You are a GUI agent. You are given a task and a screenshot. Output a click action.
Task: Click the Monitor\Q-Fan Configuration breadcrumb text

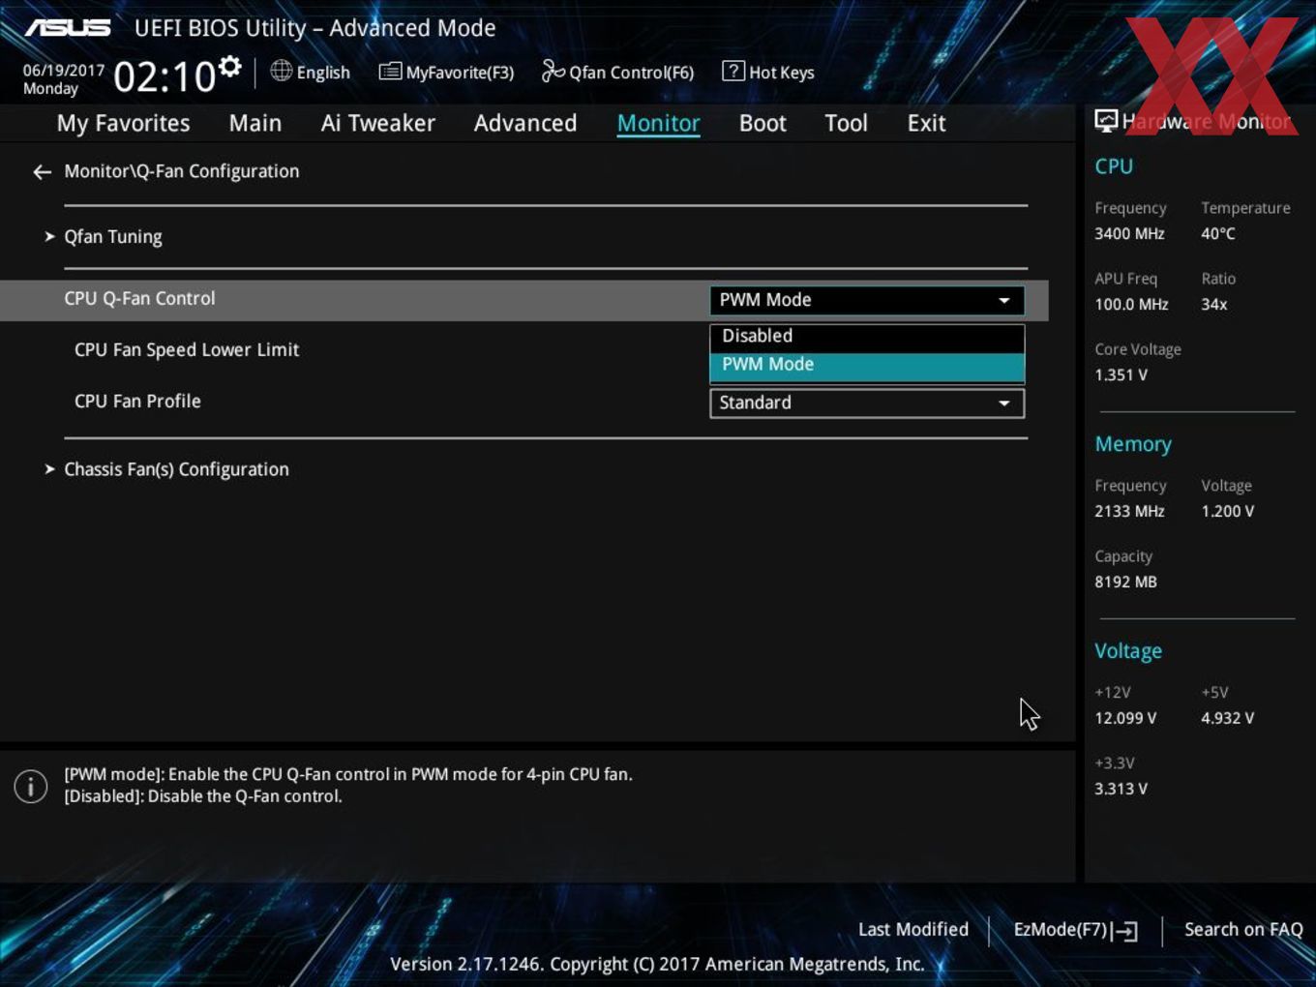pyautogui.click(x=182, y=172)
